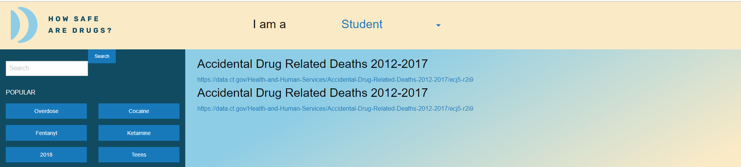Filter by the Teens tag
The height and width of the screenshot is (167, 741).
click(x=139, y=155)
